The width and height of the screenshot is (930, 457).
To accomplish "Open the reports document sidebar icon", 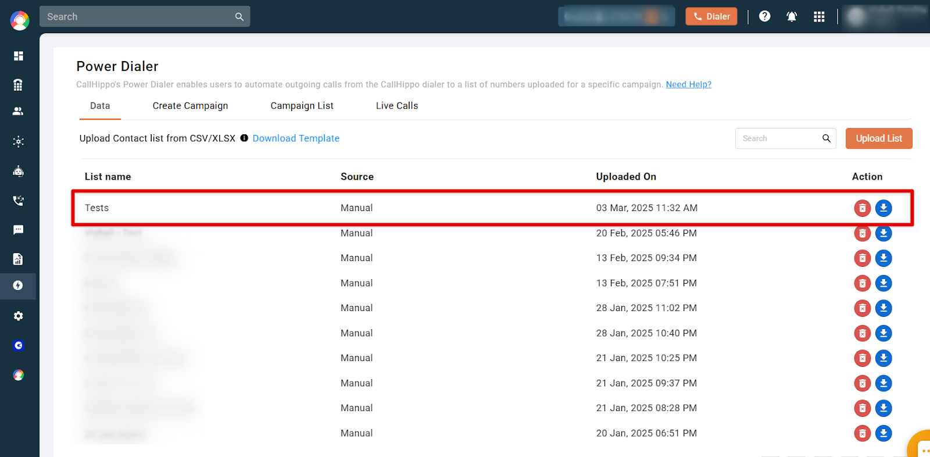I will point(18,259).
